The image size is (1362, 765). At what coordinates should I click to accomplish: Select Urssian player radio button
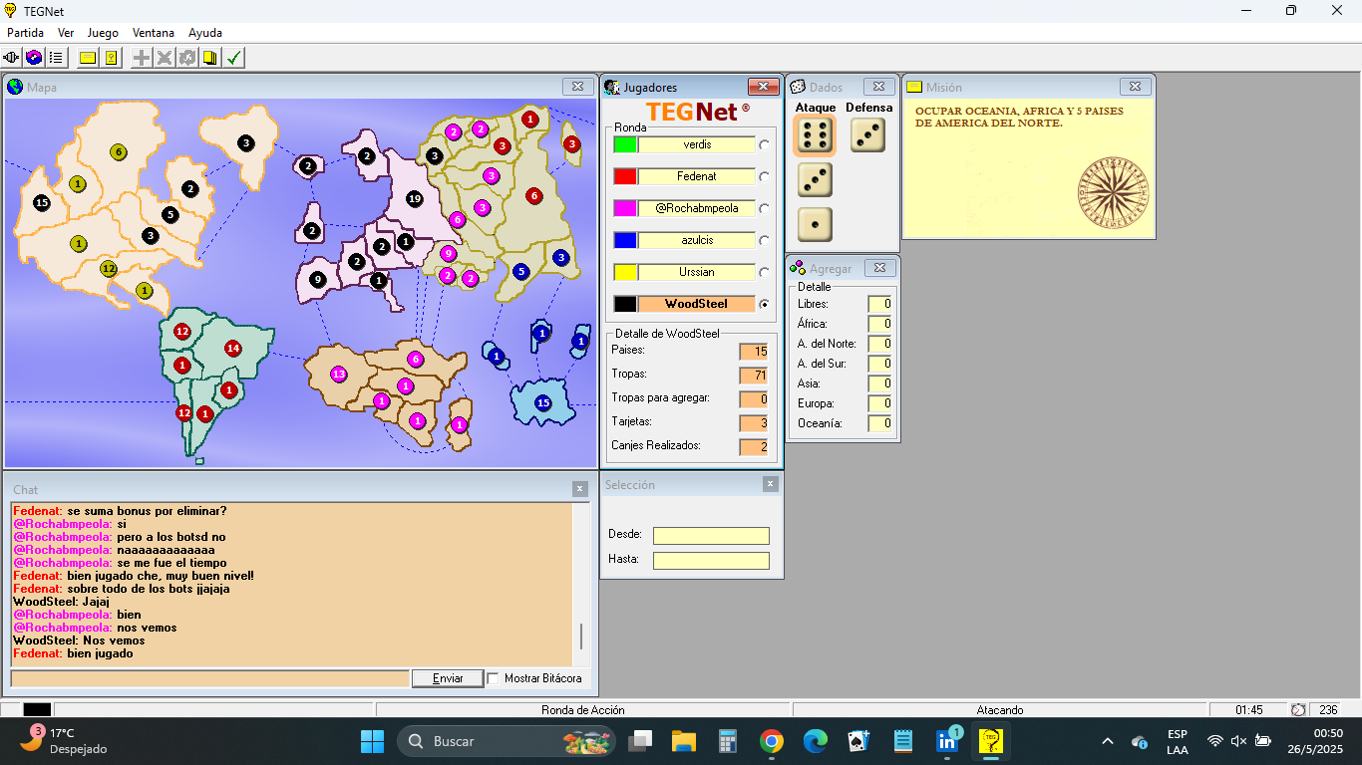pos(764,272)
